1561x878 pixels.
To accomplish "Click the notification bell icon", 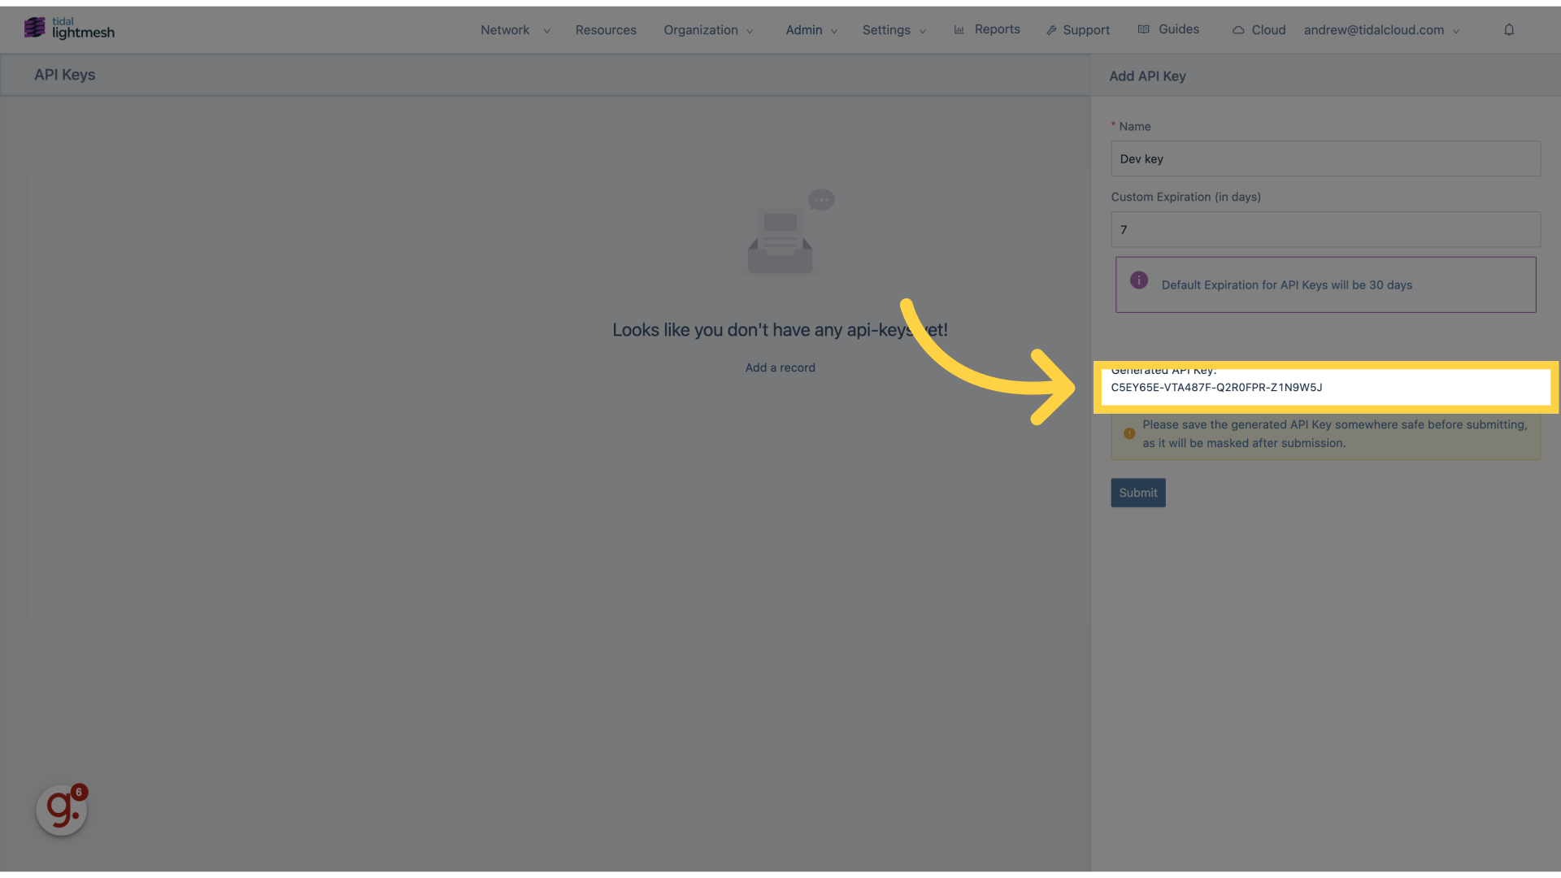I will tap(1510, 29).
